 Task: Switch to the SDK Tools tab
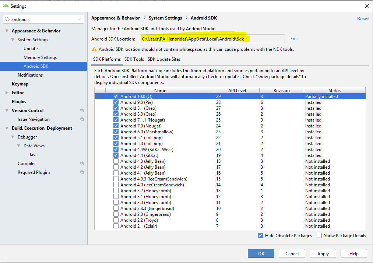tap(134, 59)
